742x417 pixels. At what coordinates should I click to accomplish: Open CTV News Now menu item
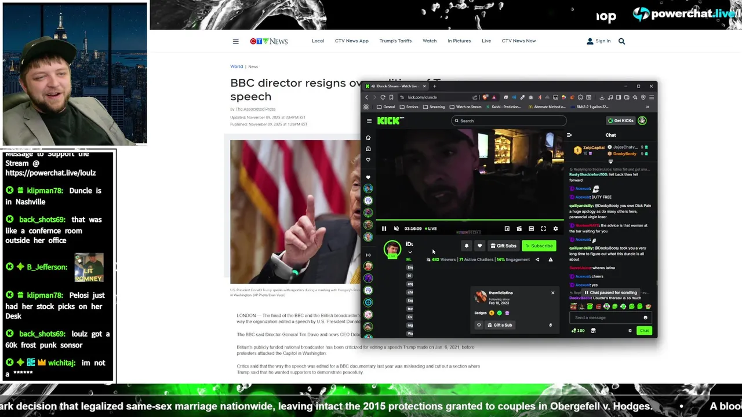point(519,41)
